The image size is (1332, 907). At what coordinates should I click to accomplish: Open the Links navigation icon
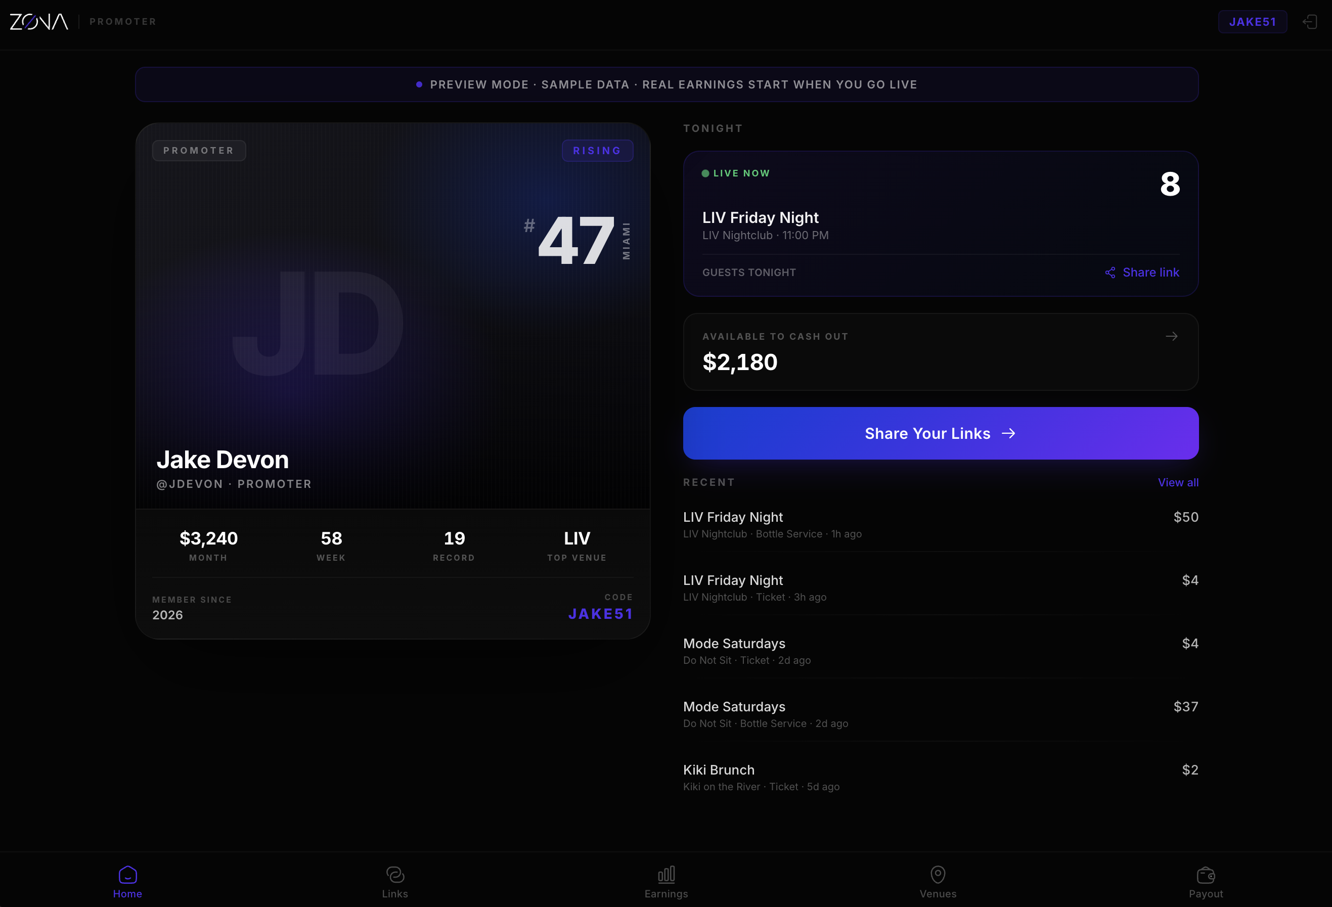[395, 874]
